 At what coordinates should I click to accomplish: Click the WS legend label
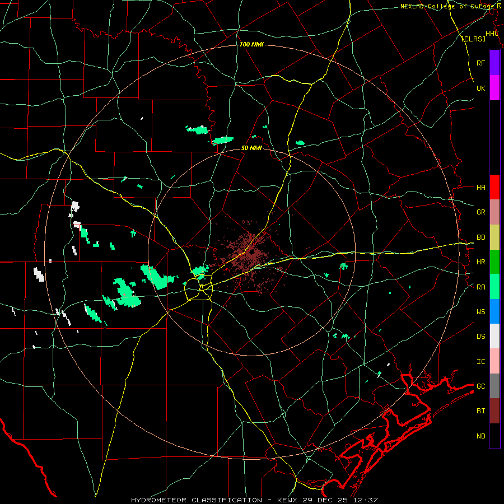click(480, 311)
